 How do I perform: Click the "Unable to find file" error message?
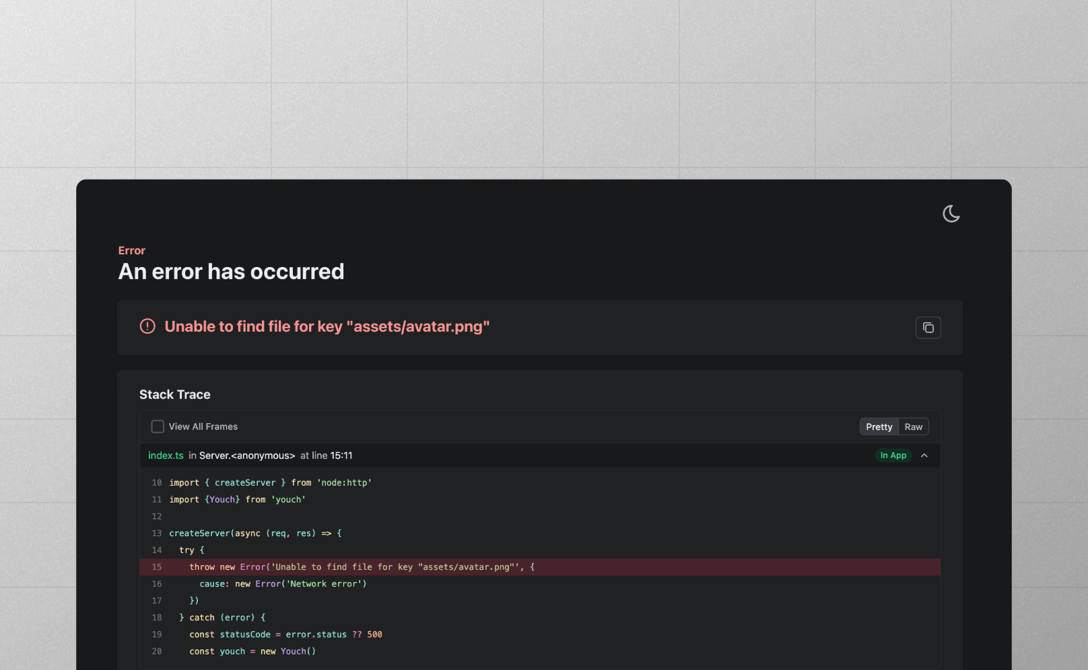pos(327,326)
